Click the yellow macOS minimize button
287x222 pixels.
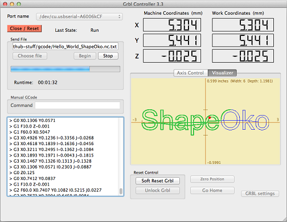[12, 4]
